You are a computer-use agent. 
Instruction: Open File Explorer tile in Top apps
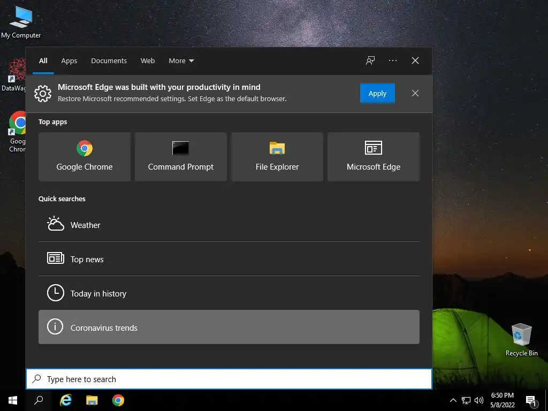point(277,157)
